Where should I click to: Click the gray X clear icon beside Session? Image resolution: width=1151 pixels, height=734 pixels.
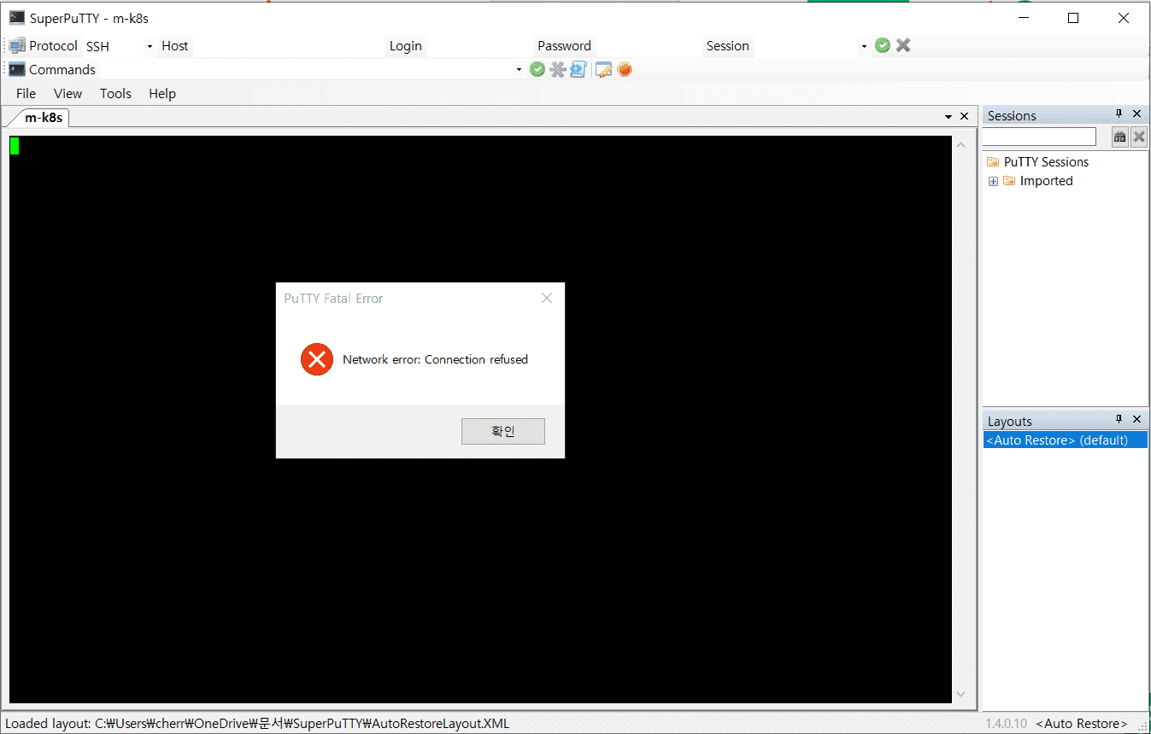coord(903,45)
